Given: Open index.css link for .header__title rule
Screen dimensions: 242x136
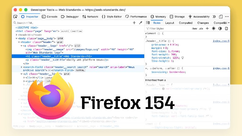Looking at the screenshot, I should tap(221, 41).
